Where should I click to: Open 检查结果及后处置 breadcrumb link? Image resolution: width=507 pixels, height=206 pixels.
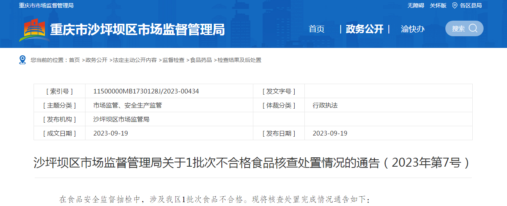point(239,60)
